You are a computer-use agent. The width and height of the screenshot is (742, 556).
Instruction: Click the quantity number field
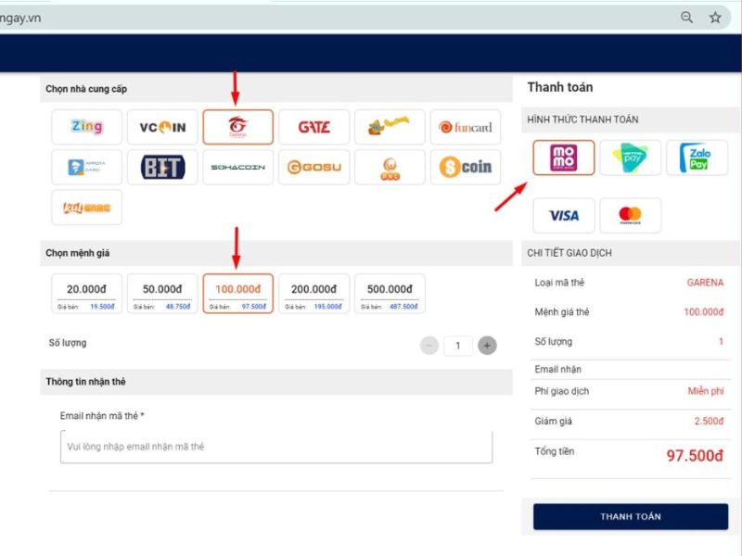point(458,346)
